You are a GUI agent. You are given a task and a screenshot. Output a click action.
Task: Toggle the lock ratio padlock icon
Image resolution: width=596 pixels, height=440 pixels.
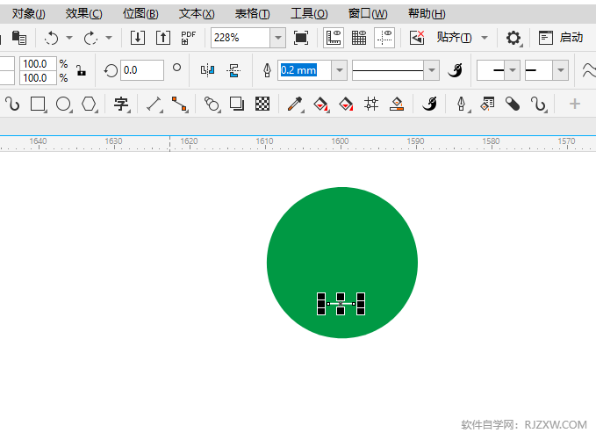81,70
